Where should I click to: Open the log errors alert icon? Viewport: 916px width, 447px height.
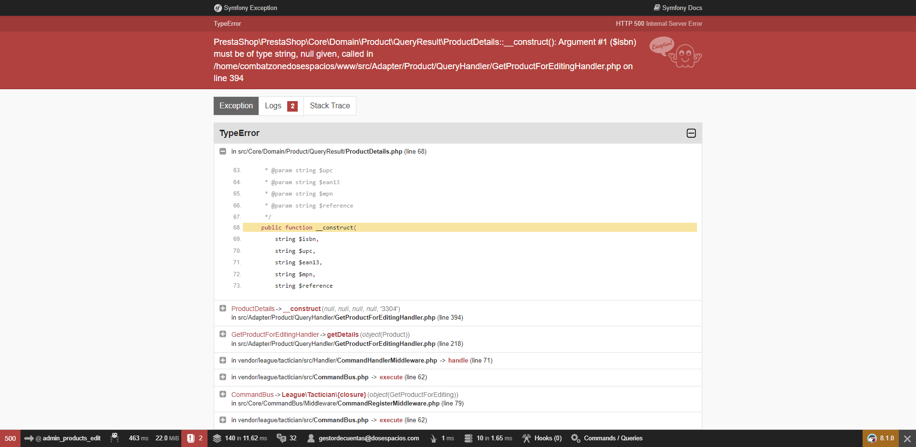(x=190, y=438)
